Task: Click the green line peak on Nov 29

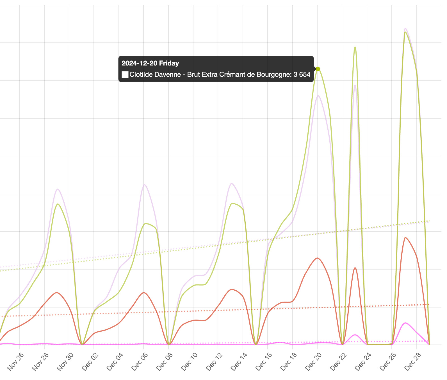Action: click(58, 204)
